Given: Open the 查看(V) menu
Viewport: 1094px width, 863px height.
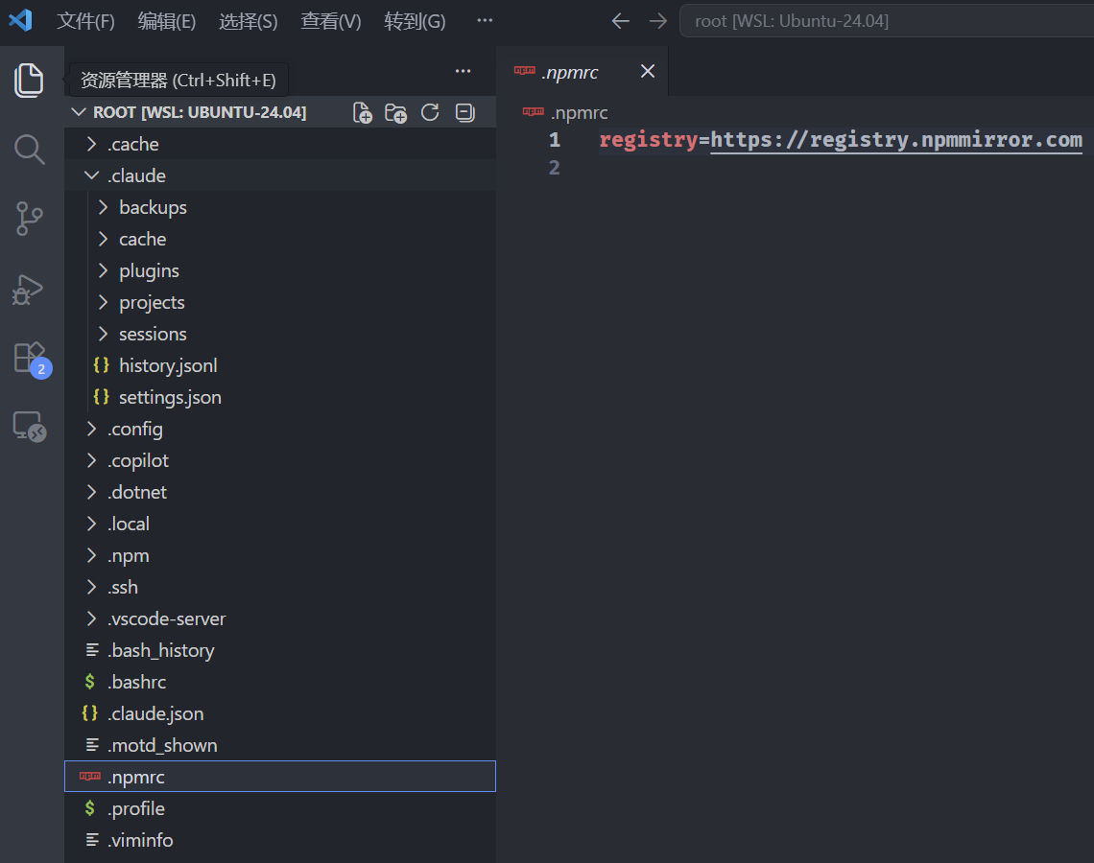Looking at the screenshot, I should point(331,21).
